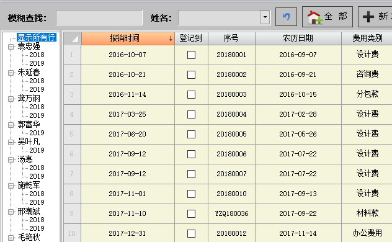The width and height of the screenshot is (392, 242).
Task: Select 2018 under 施乾军
Action: point(37,194)
